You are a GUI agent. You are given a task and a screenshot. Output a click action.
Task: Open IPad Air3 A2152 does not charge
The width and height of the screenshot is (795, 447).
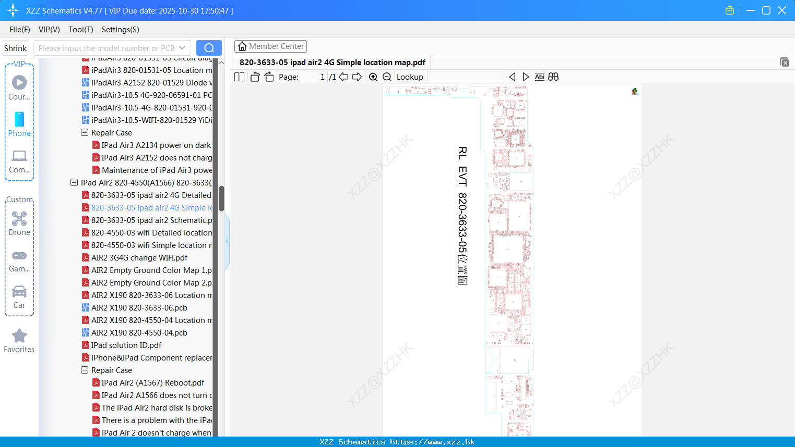tap(152, 158)
